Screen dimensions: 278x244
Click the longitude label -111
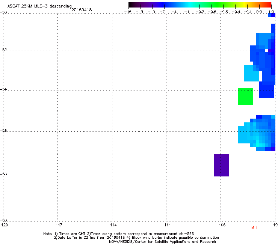coord(166,225)
